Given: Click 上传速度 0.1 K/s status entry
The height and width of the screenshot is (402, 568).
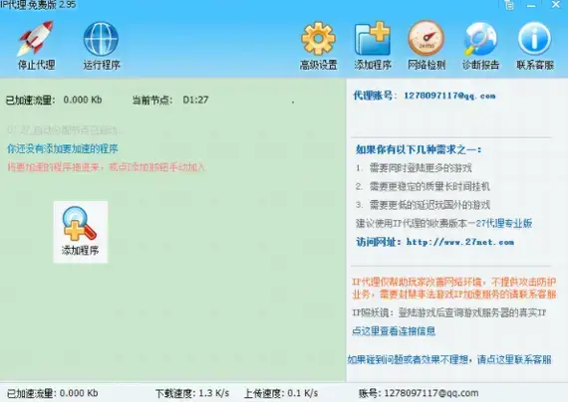Looking at the screenshot, I should tap(281, 393).
